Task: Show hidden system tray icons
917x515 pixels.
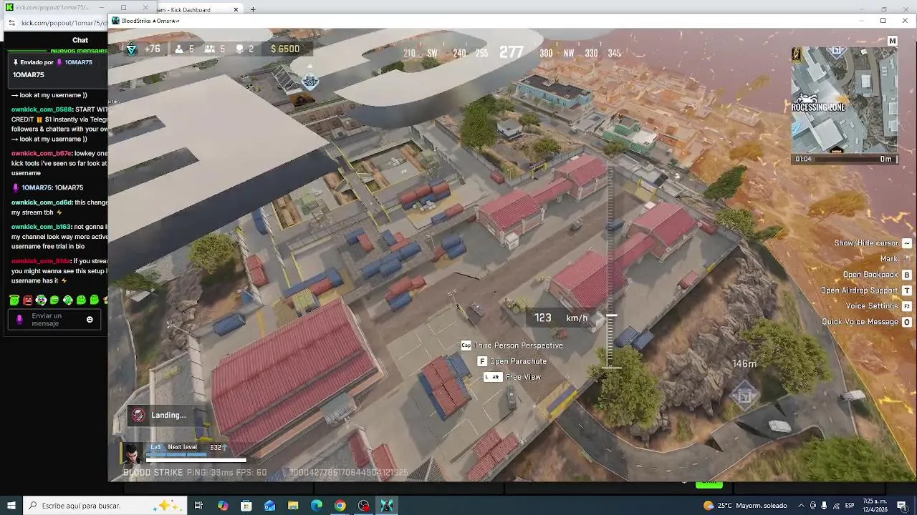Action: click(x=801, y=506)
